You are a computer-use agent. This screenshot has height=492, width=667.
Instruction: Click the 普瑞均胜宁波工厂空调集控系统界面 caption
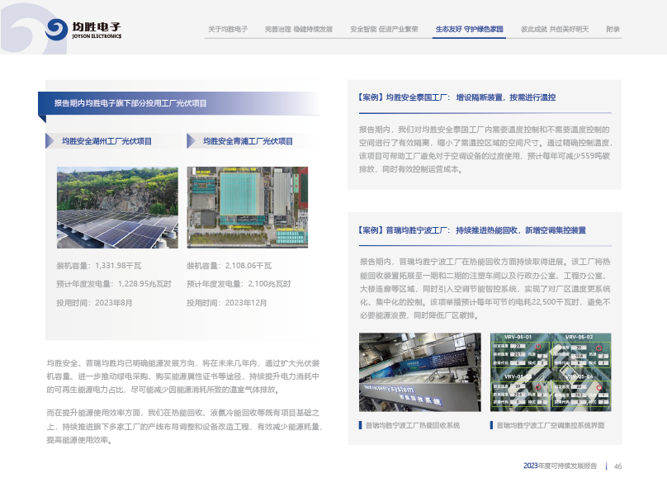[x=551, y=425]
